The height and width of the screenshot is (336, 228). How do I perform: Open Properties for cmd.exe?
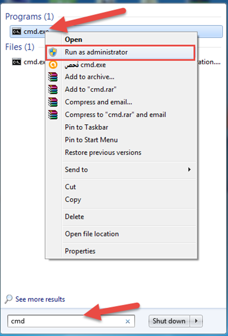coord(80,251)
